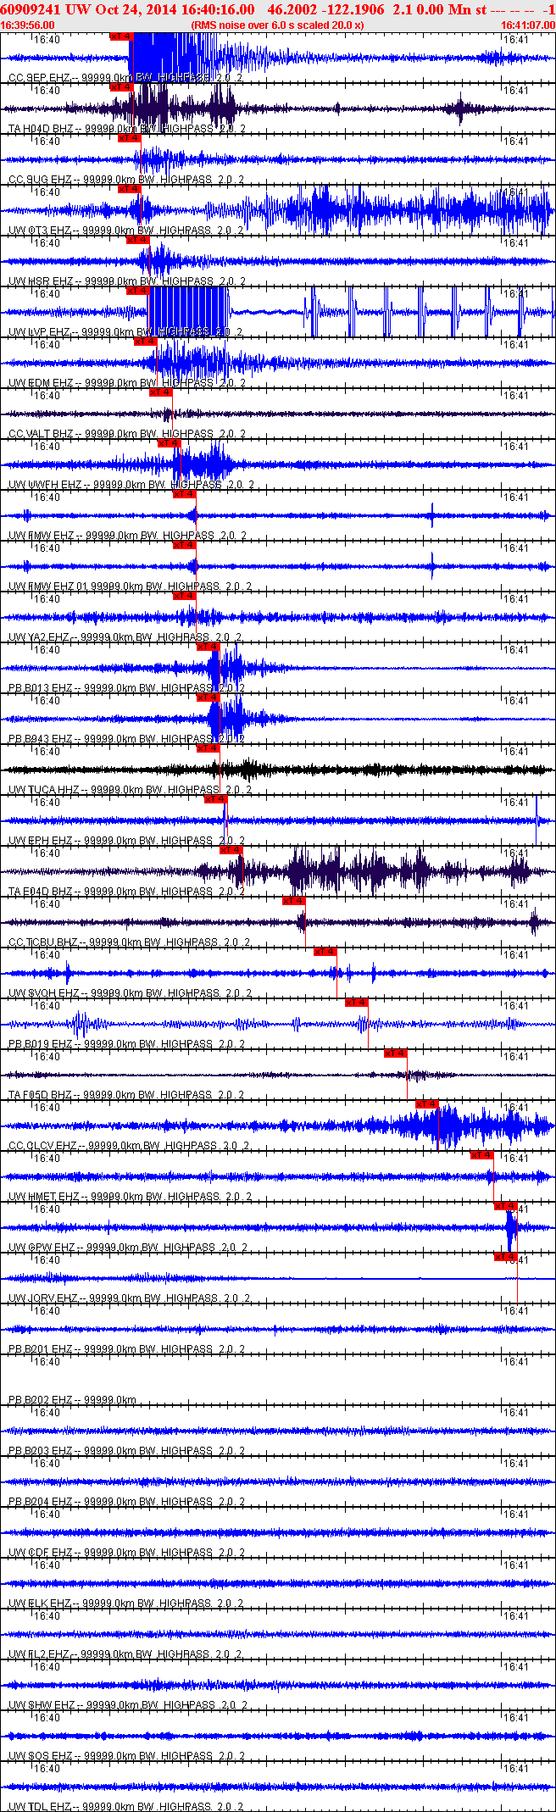The height and width of the screenshot is (1812, 556).
Task: Select the UW ELK EHZ station label
Action: click(126, 1604)
